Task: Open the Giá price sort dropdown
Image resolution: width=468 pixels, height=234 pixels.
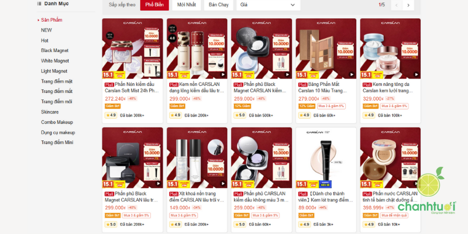Action: pos(269,5)
